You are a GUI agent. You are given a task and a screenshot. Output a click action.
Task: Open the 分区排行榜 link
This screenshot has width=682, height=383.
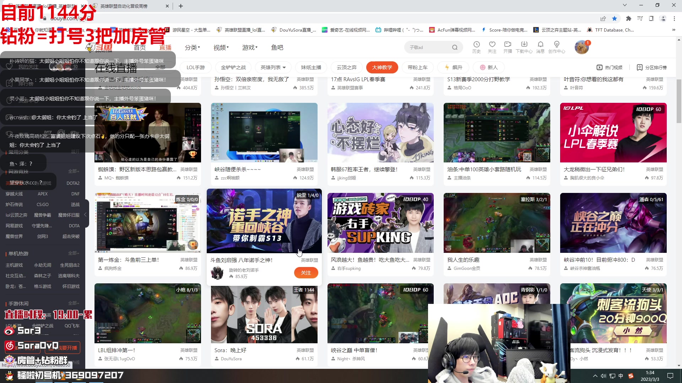point(652,67)
